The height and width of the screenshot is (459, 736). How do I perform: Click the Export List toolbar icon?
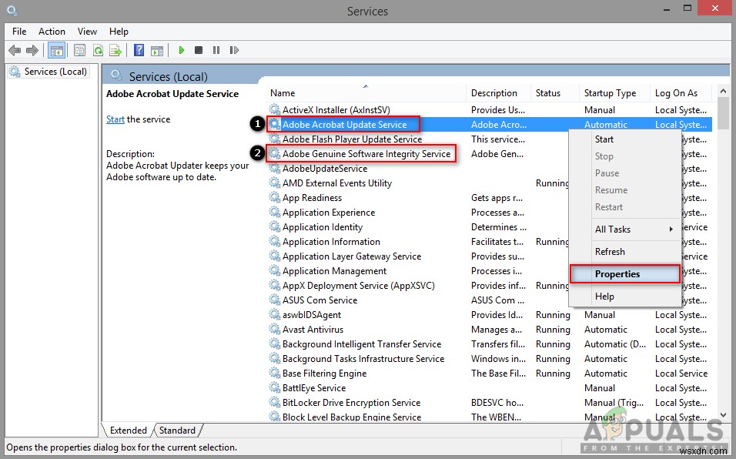pyautogui.click(x=115, y=50)
